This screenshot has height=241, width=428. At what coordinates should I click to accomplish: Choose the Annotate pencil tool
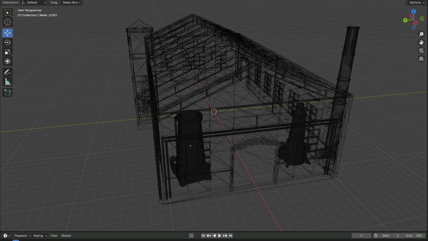click(x=7, y=72)
